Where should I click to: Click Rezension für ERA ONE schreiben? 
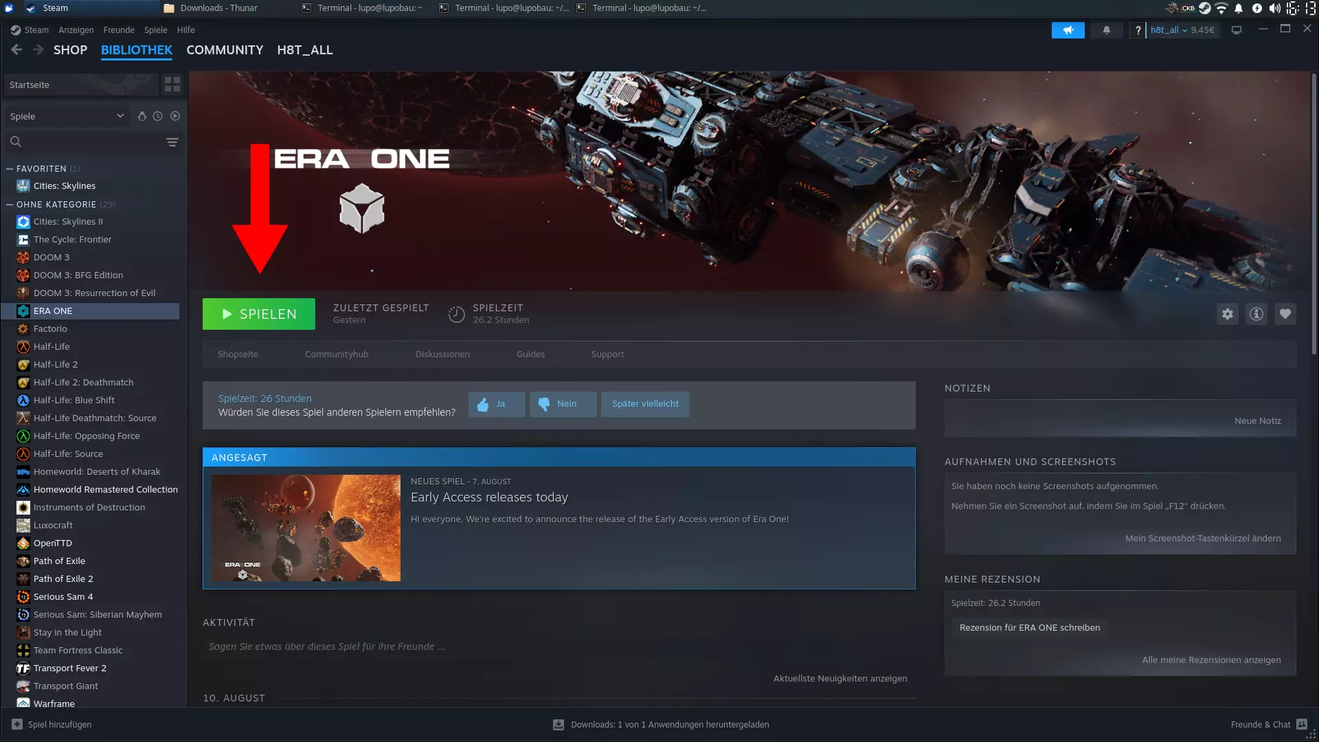[1029, 627]
